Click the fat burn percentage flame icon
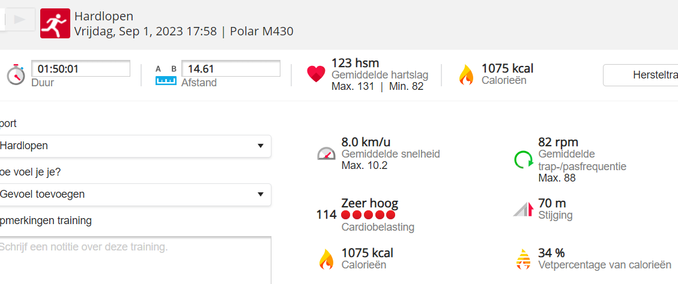 [x=523, y=259]
